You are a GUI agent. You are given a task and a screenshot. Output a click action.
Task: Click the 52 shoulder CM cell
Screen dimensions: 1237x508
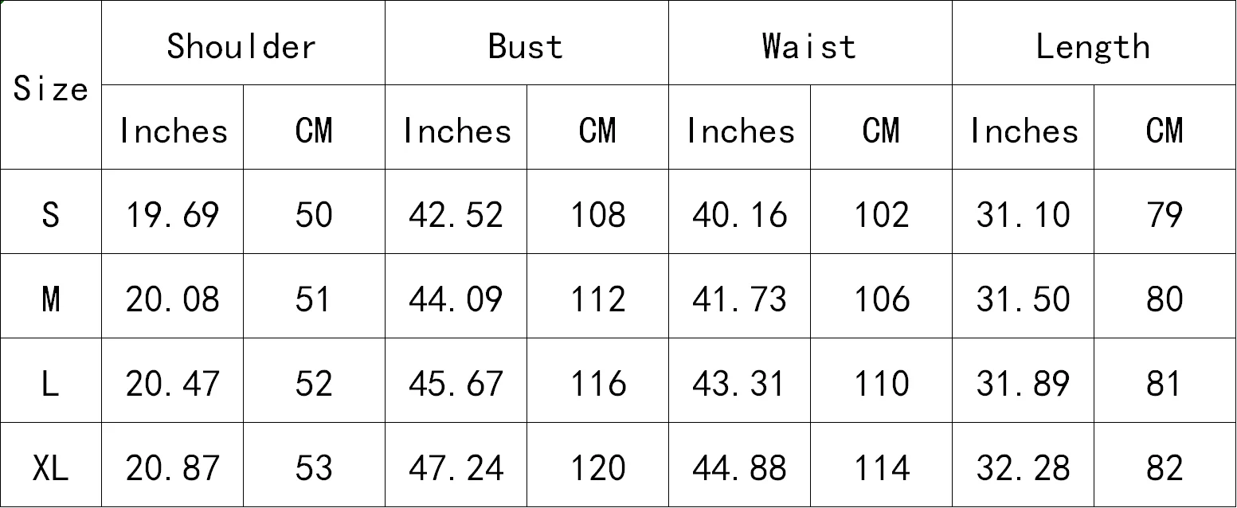point(314,381)
